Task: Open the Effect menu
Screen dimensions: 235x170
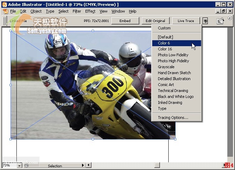Action: coord(90,11)
